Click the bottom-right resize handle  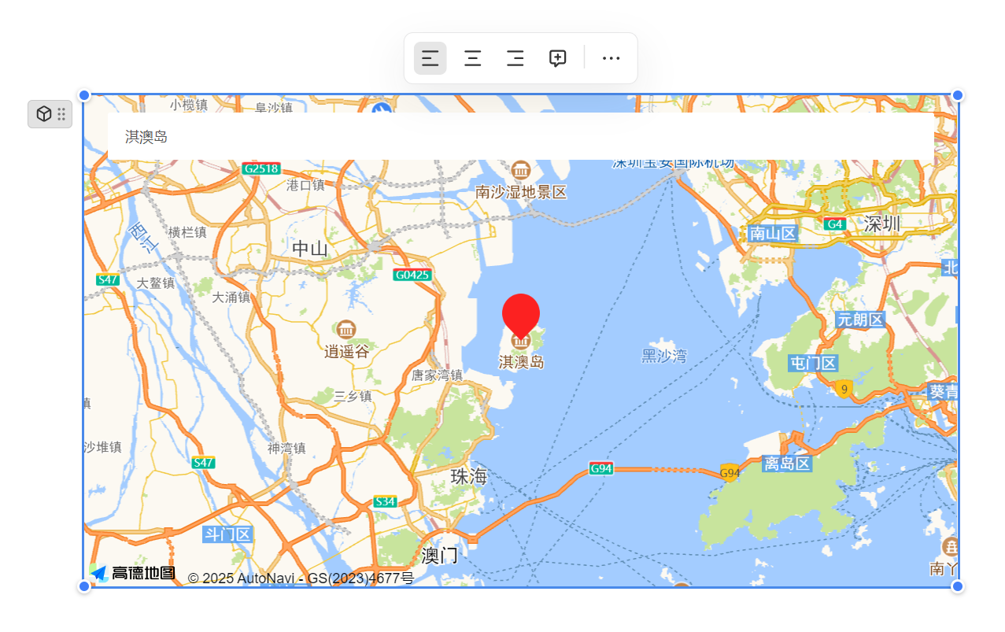click(x=958, y=586)
